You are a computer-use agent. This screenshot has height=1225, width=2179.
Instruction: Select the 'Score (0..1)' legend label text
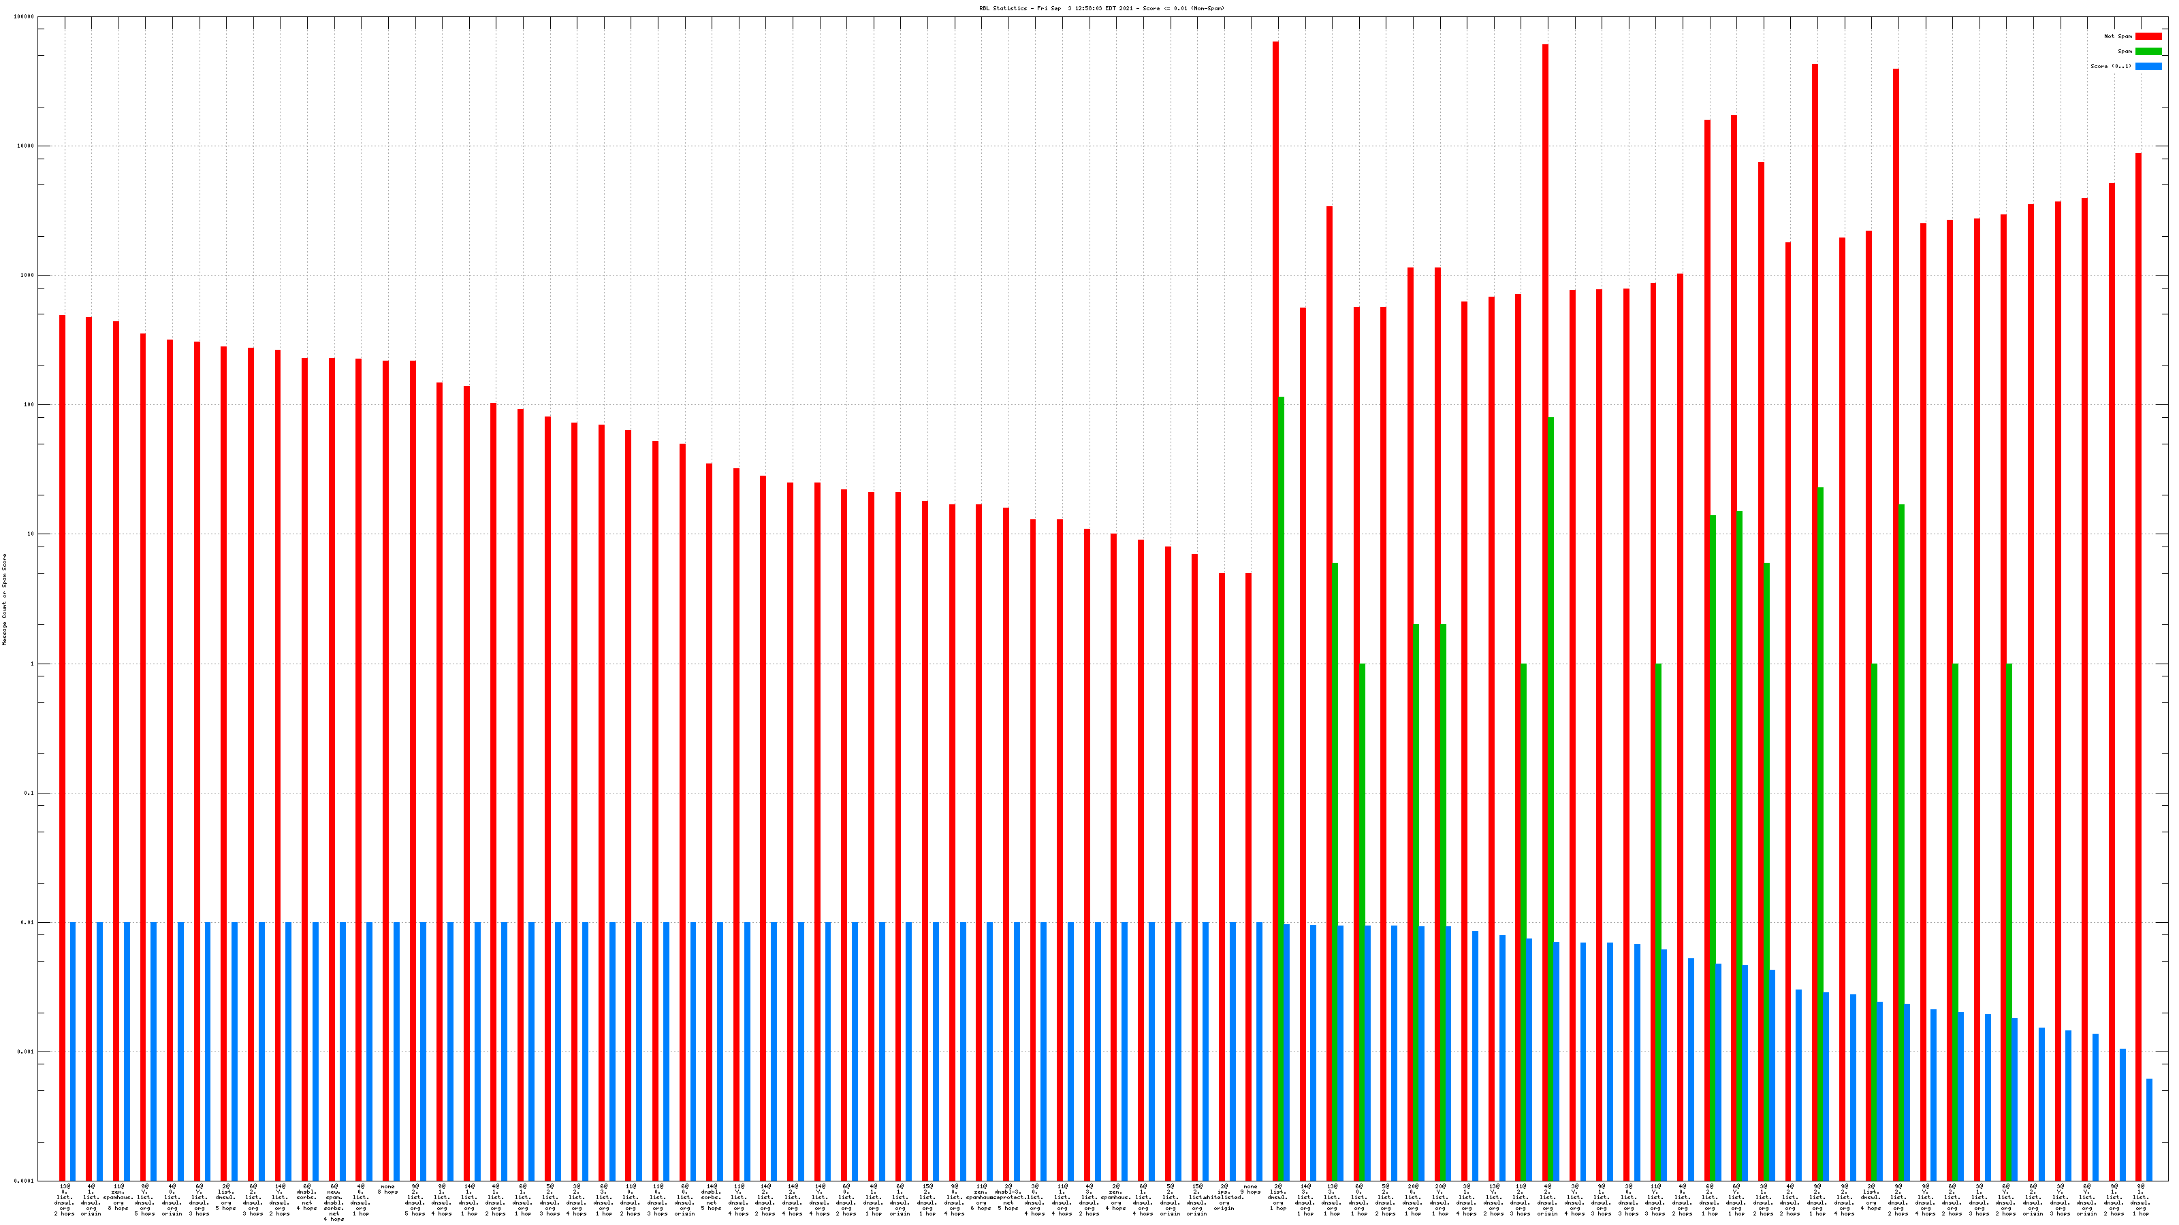[x=2110, y=66]
